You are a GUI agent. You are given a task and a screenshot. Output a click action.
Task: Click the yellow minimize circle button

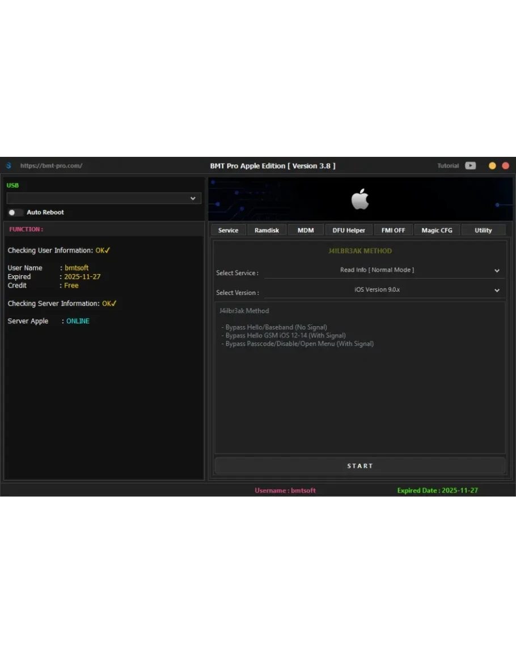pos(492,166)
